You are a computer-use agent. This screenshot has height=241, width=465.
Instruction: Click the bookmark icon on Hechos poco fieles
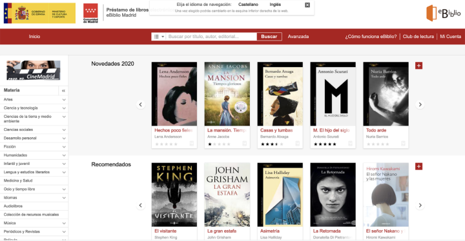coord(192,144)
